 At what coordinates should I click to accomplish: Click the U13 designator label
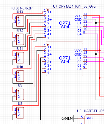[20, 12]
